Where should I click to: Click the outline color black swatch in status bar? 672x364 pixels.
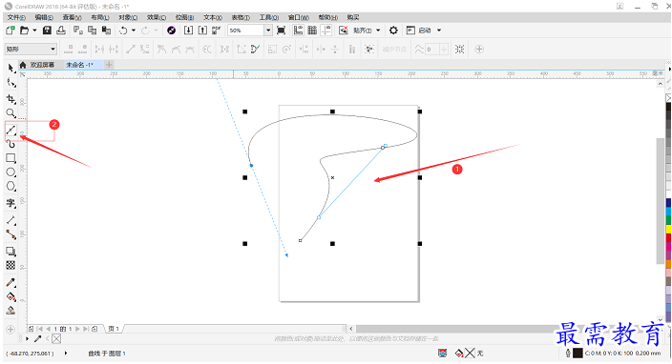coord(577,354)
